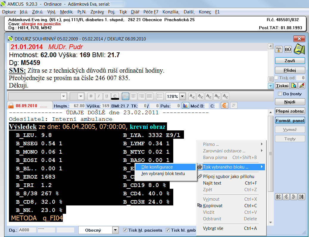Go to next record arrow
Screen dimensions: 309x237
294,197
